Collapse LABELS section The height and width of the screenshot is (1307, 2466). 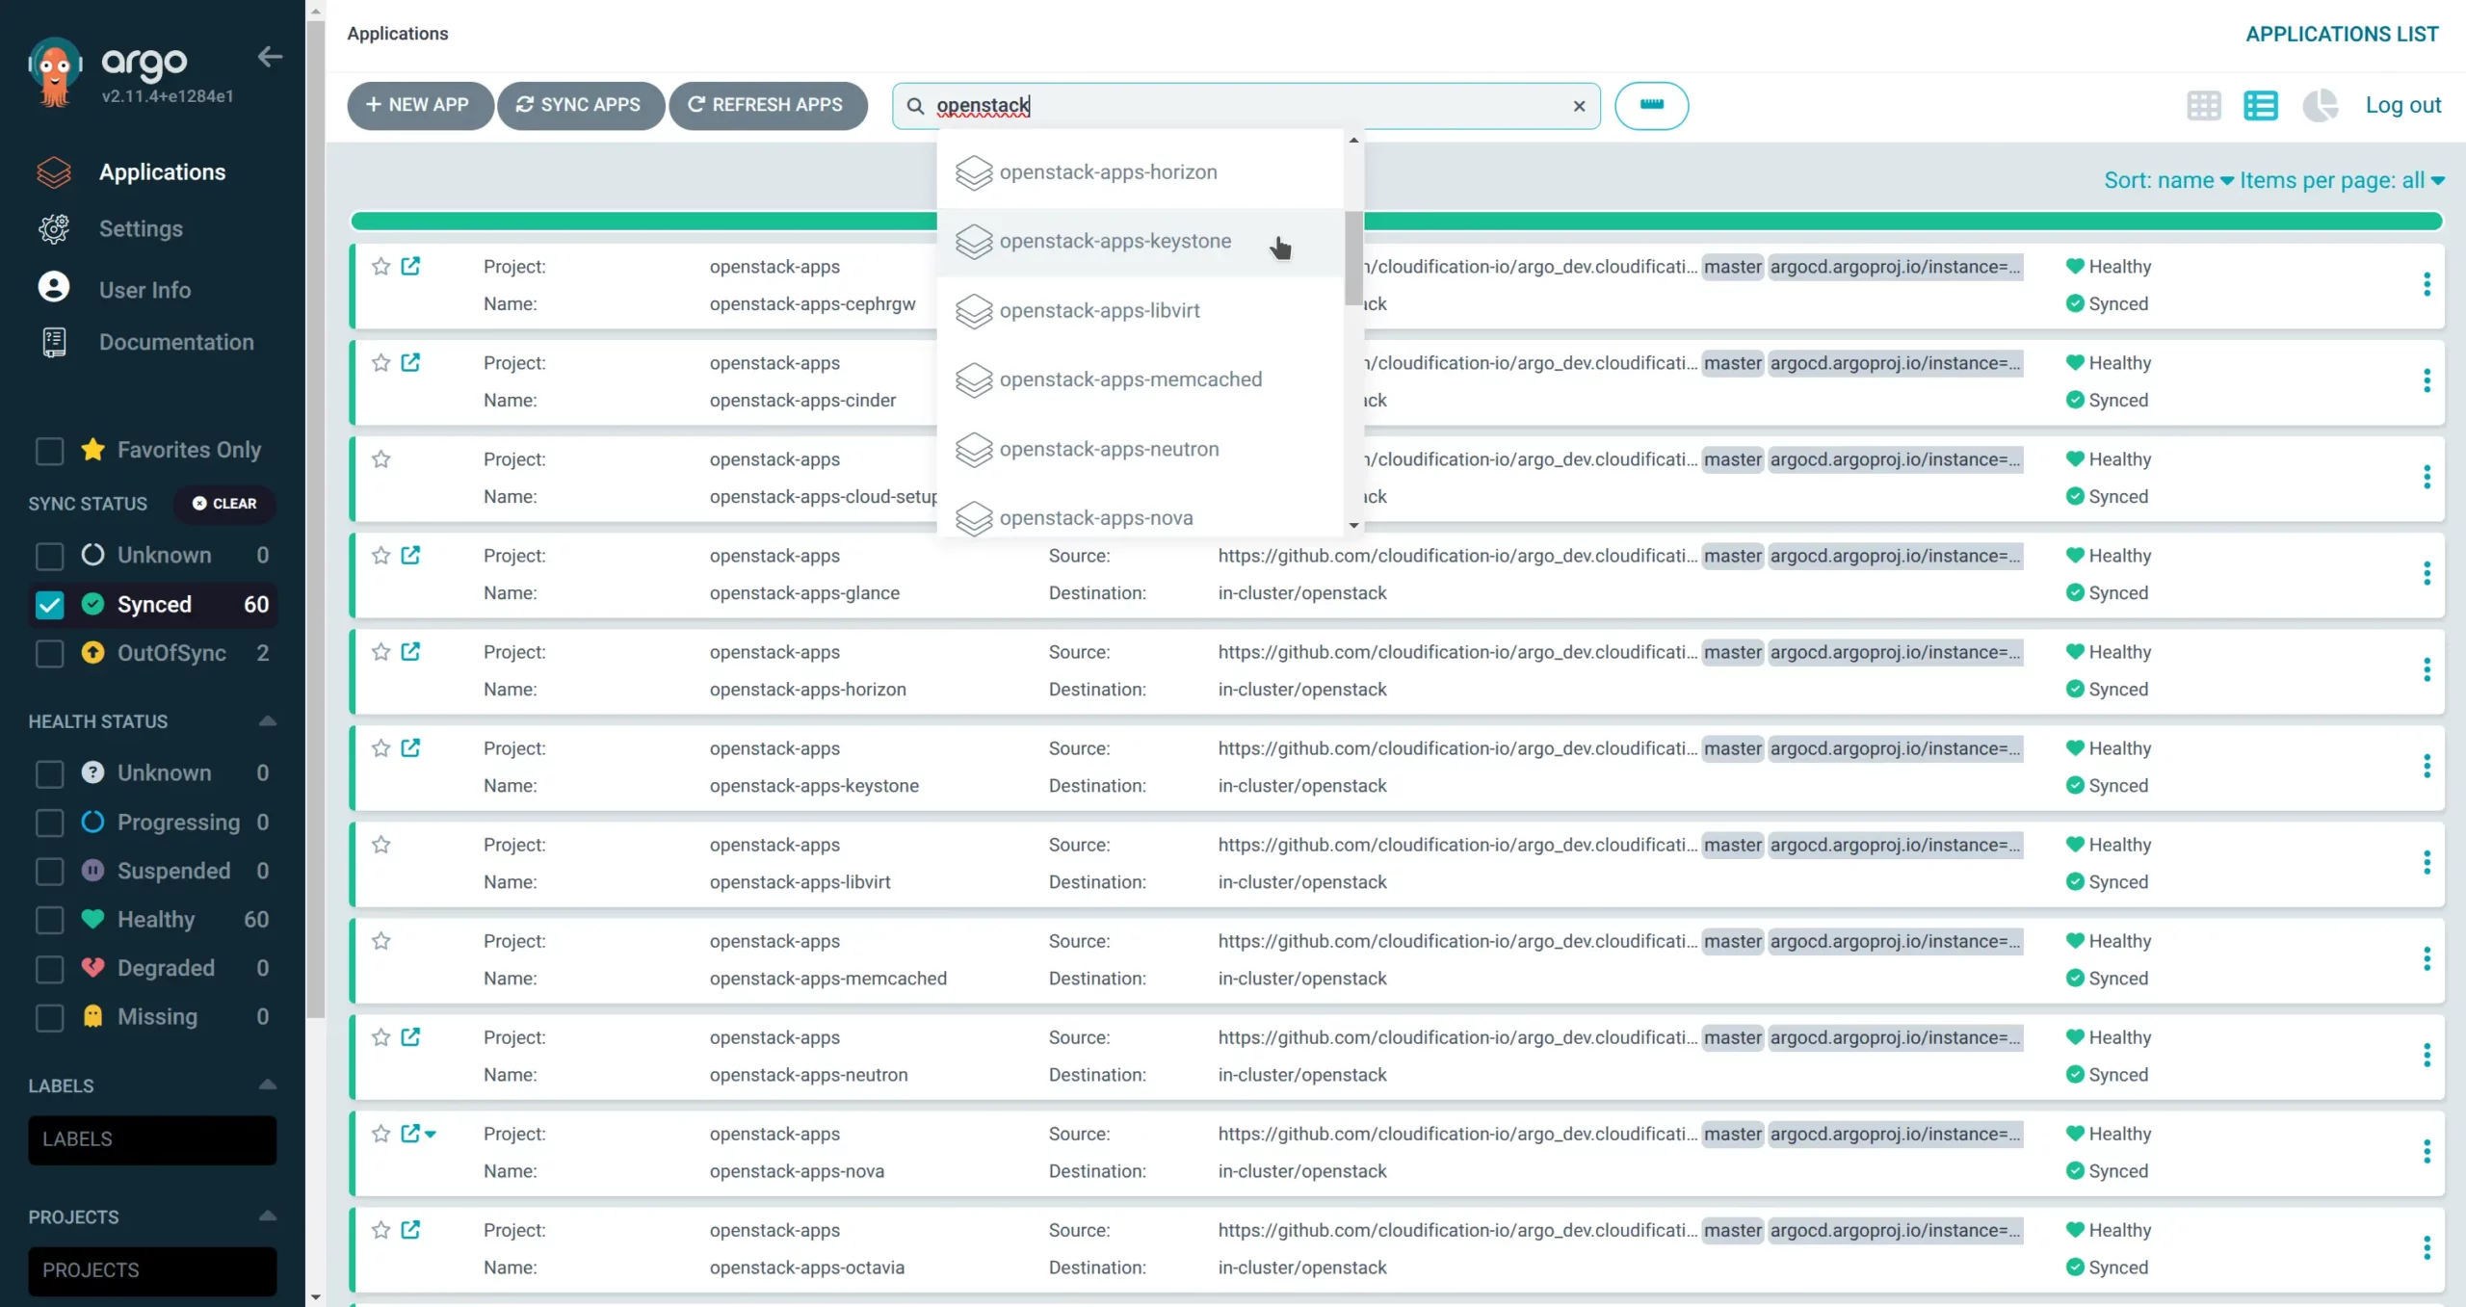268,1085
